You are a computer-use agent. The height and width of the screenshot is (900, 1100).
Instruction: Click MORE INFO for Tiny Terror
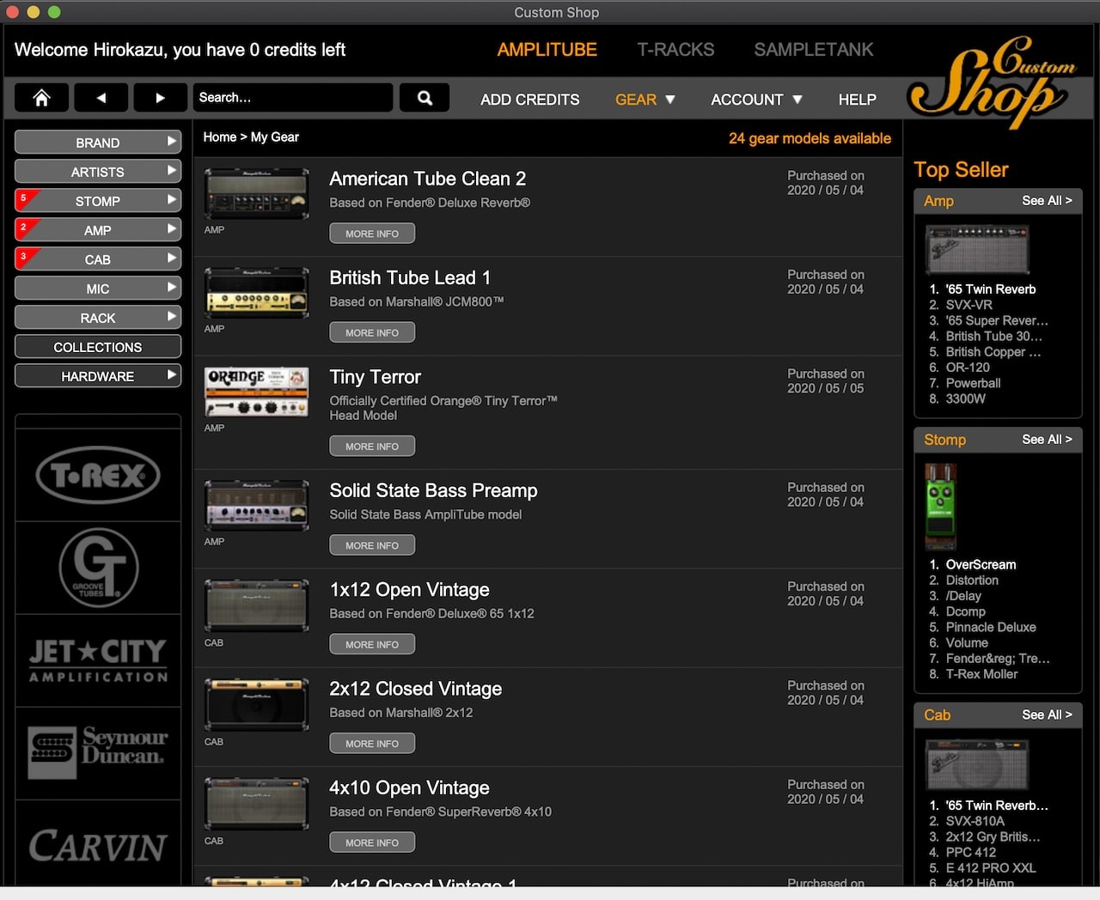[x=372, y=447]
